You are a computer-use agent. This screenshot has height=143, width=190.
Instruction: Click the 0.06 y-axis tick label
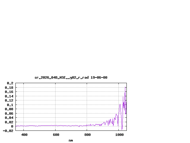pyautogui.click(x=9, y=114)
